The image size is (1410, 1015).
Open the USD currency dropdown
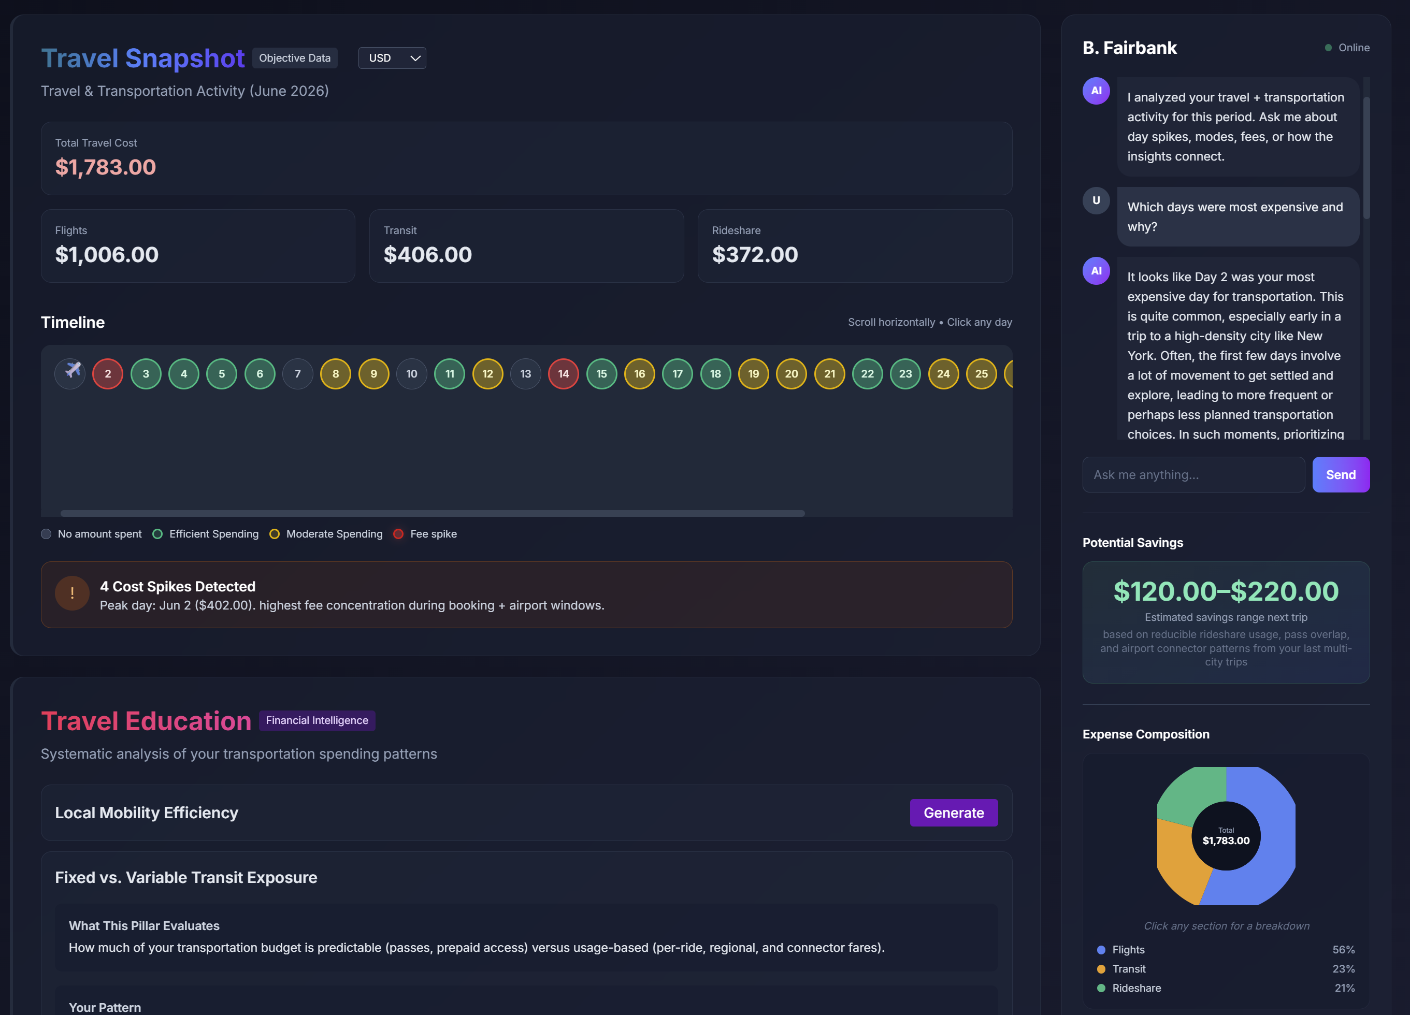click(x=392, y=59)
